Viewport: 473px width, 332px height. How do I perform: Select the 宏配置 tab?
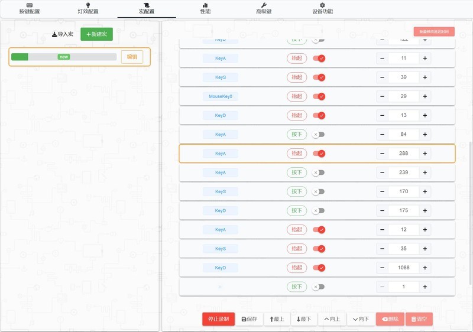147,9
